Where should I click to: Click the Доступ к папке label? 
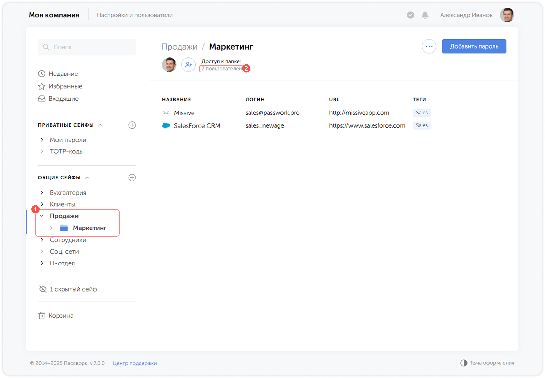click(x=221, y=61)
